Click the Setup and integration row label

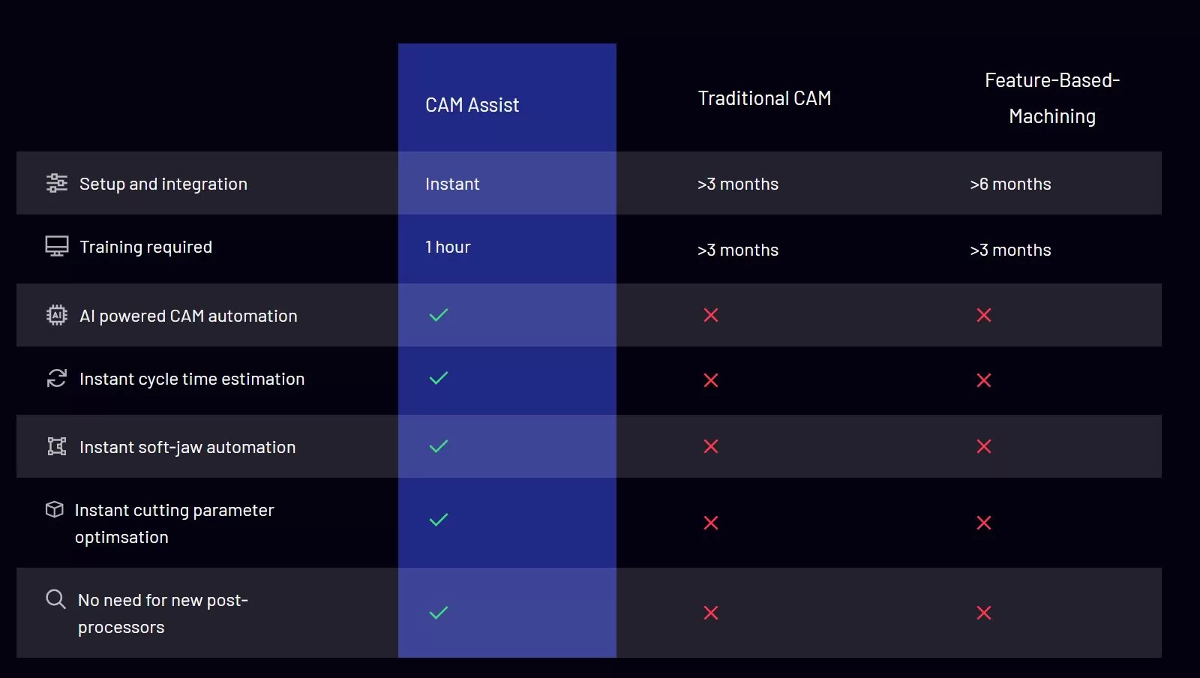[x=163, y=184]
